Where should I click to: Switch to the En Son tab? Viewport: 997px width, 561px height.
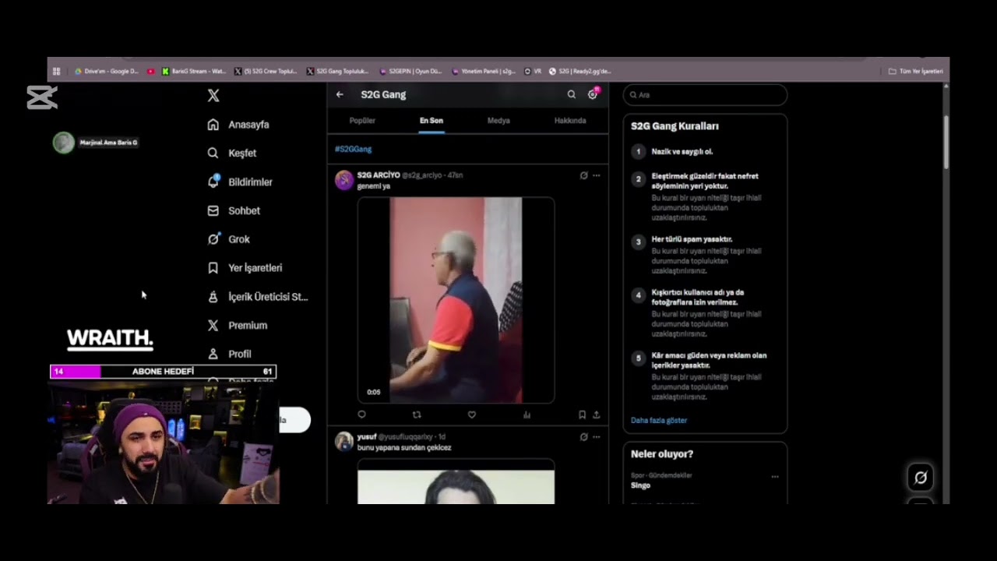(x=432, y=121)
